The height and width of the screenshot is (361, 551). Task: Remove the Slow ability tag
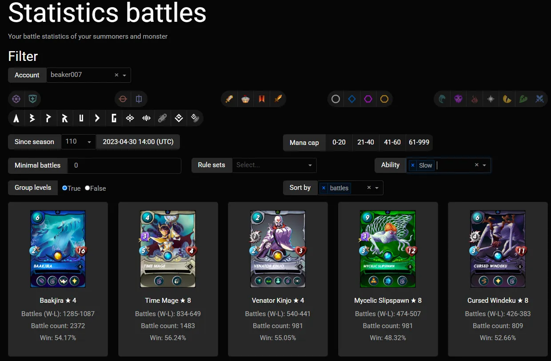413,165
